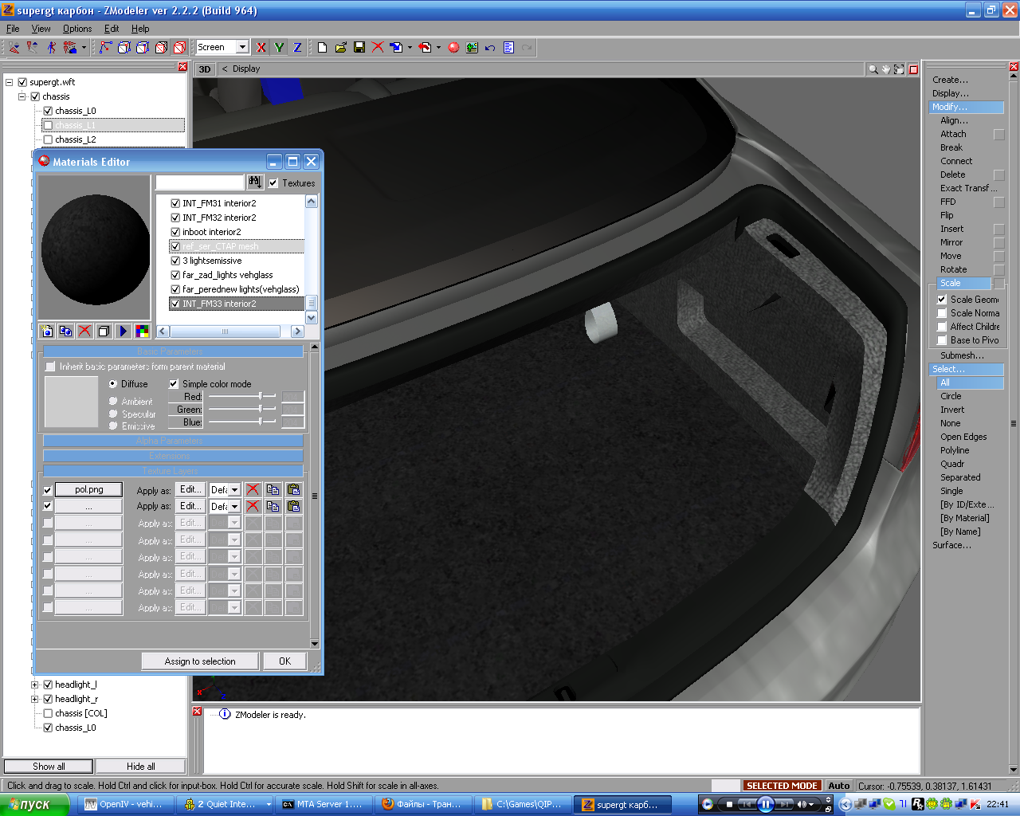Click the Red color slider handle
This screenshot has width=1020, height=816.
coord(260,396)
